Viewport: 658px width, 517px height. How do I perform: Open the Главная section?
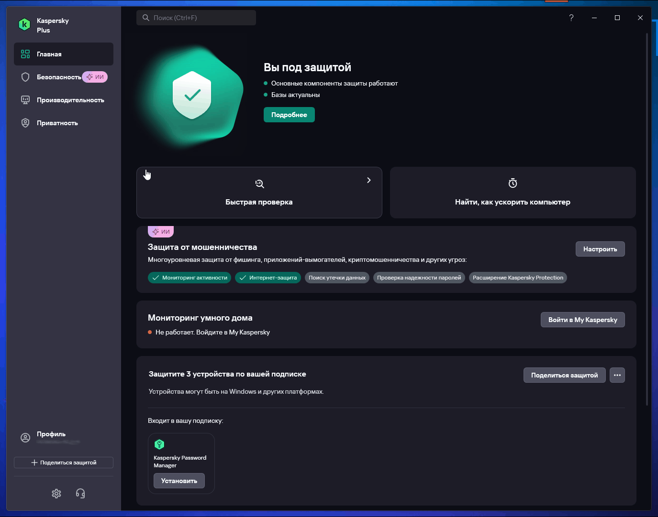pyautogui.click(x=64, y=54)
